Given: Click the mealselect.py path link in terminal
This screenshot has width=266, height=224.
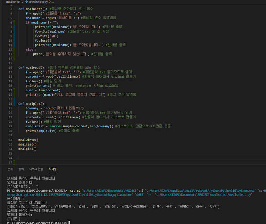Looking at the screenshot, I should click(x=203, y=195).
